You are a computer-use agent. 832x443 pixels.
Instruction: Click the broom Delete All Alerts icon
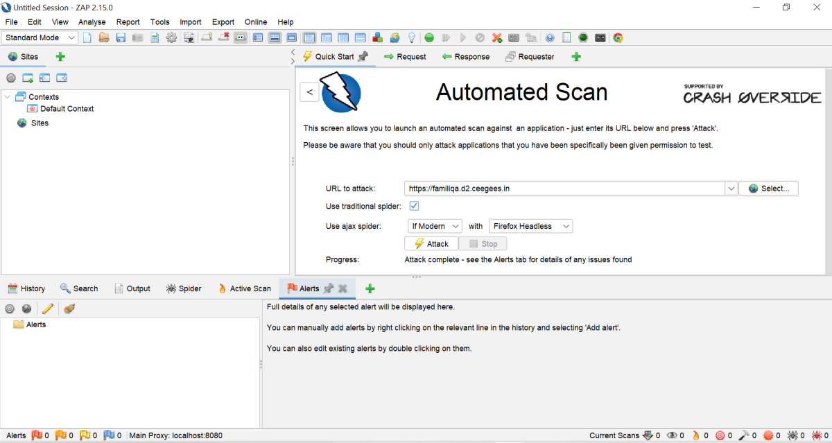[x=69, y=309]
